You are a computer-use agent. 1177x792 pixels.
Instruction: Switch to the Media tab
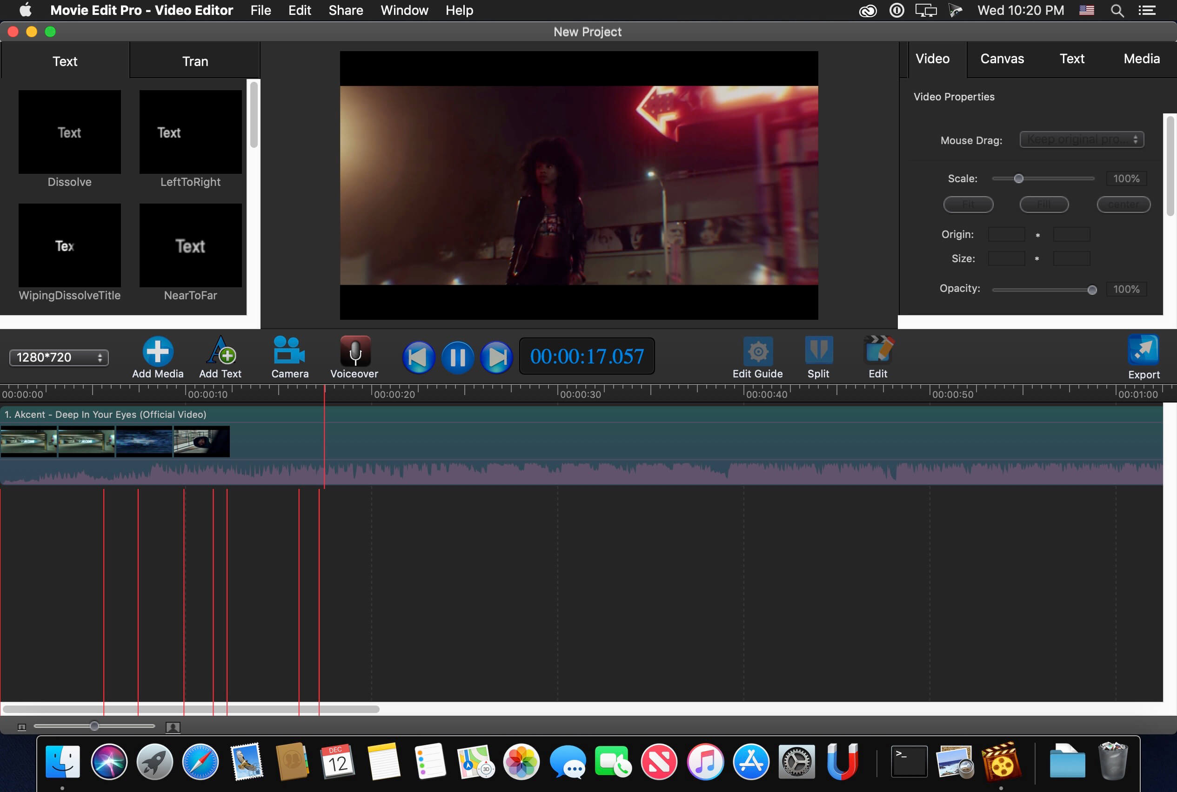click(1141, 59)
